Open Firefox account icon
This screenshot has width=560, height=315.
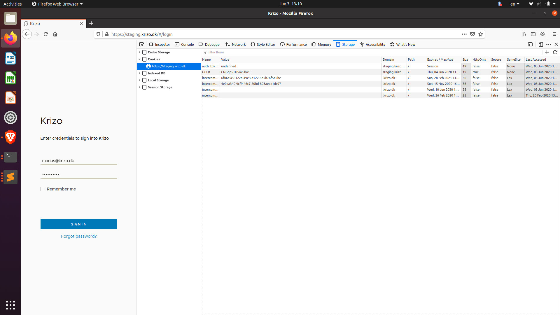(542, 34)
